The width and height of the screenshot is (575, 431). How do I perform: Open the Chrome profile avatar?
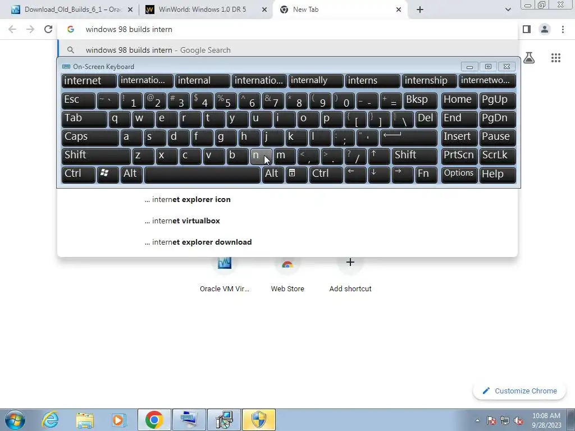click(x=545, y=29)
